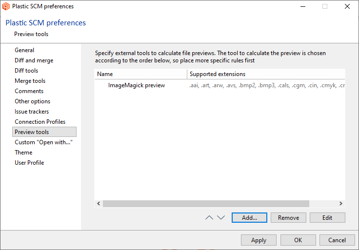The height and width of the screenshot is (250, 359).
Task: Go to Merge tools section
Action: [x=30, y=81]
